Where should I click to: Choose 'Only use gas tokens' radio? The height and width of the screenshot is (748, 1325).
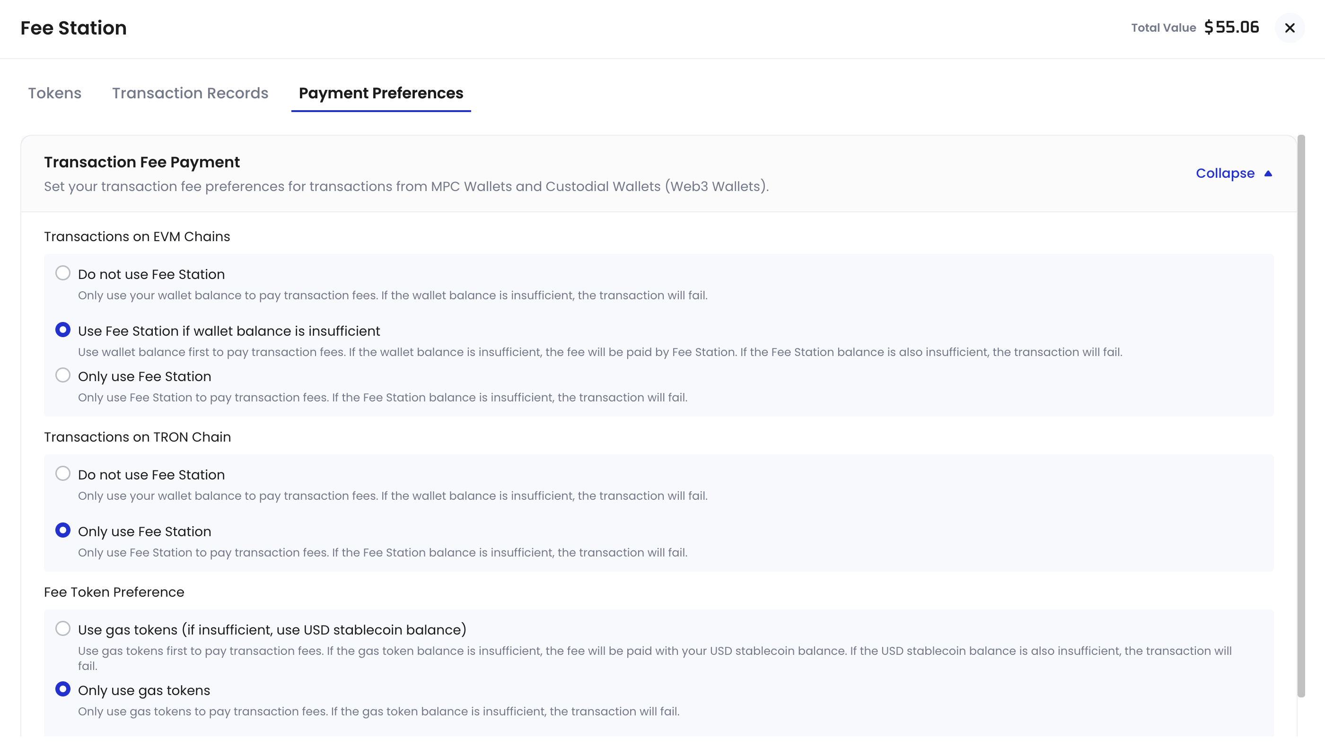(x=63, y=689)
